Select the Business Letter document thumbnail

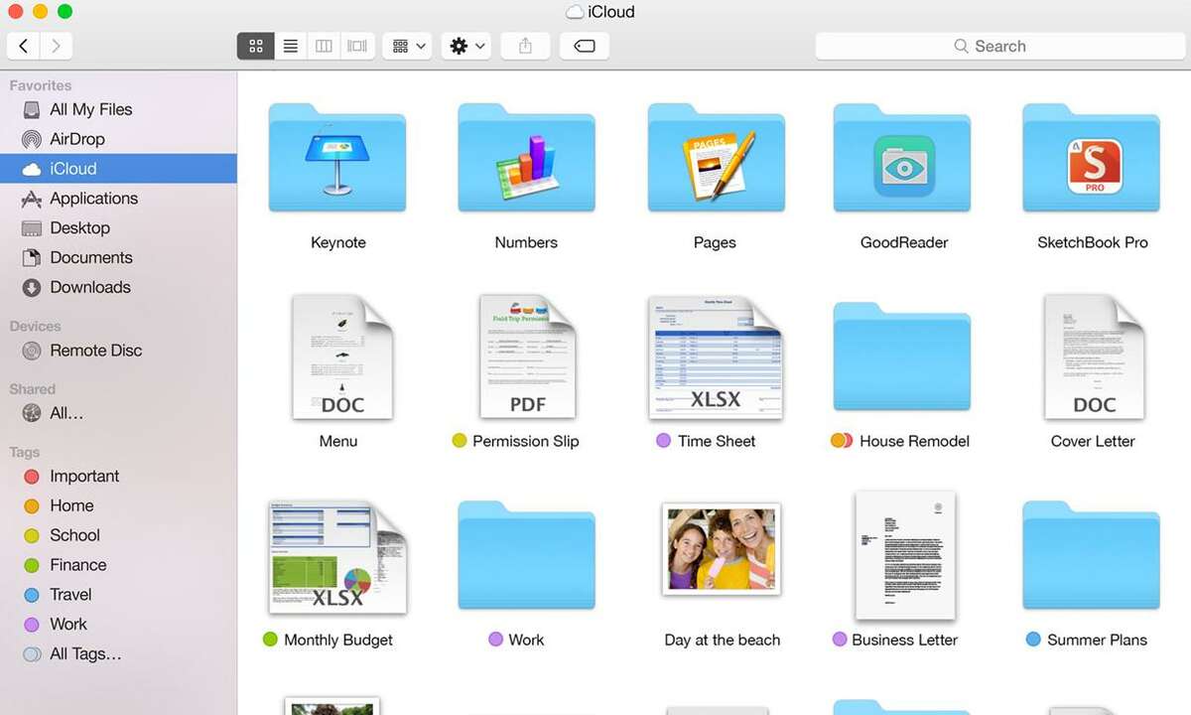tap(905, 555)
